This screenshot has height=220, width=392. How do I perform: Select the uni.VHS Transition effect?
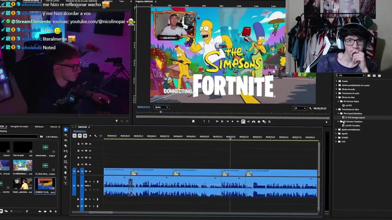(352, 126)
